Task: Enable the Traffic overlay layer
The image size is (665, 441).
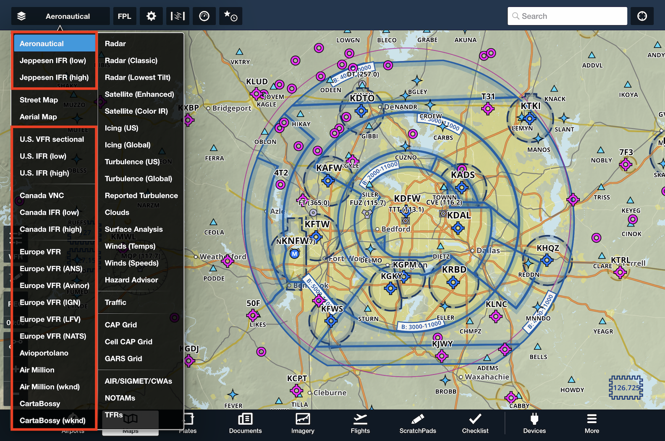Action: pos(115,302)
